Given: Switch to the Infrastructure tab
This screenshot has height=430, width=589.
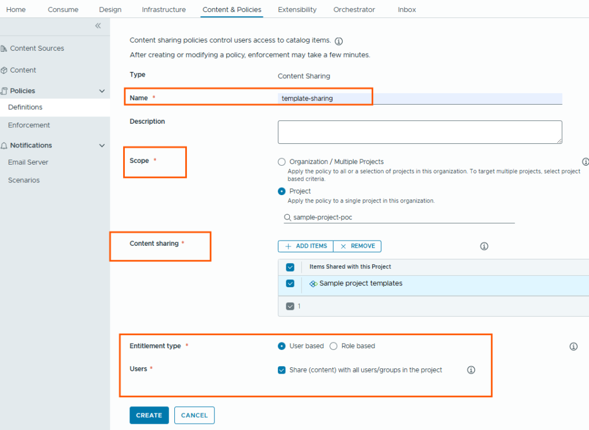Looking at the screenshot, I should tap(164, 10).
